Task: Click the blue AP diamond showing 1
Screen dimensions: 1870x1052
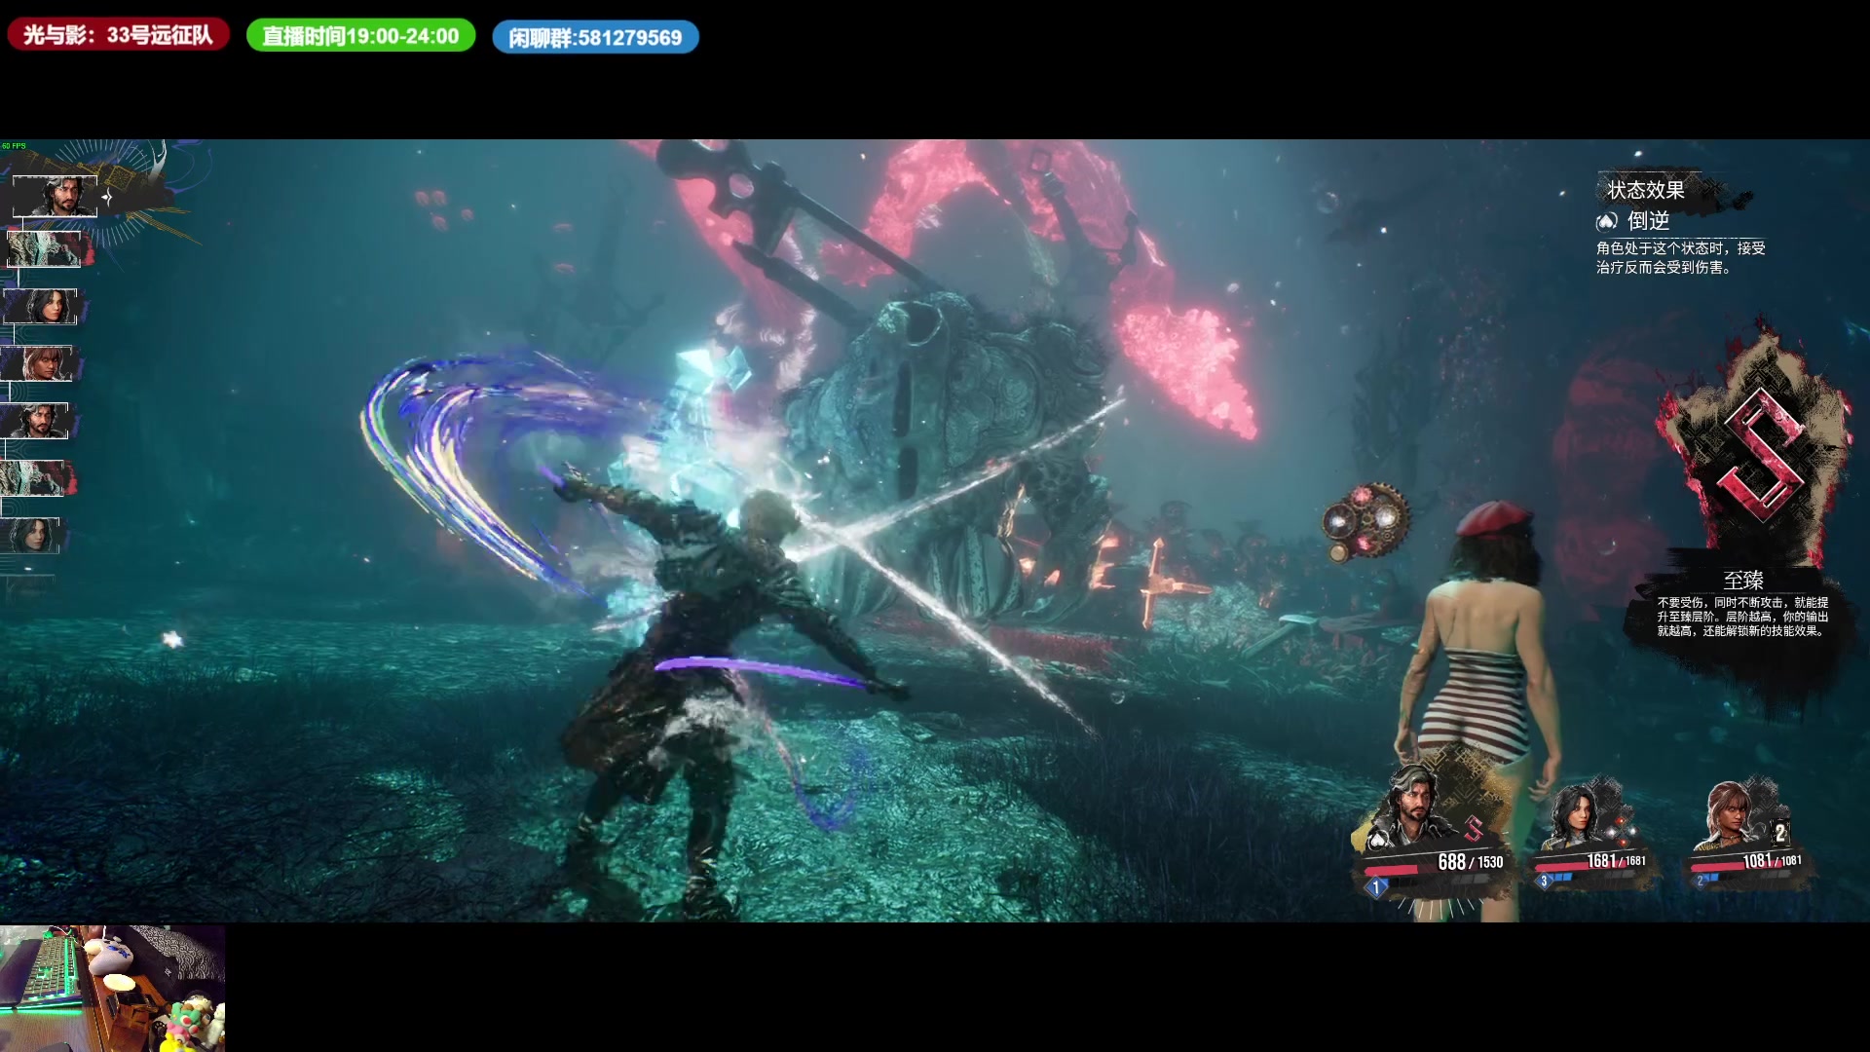Action: [1376, 887]
